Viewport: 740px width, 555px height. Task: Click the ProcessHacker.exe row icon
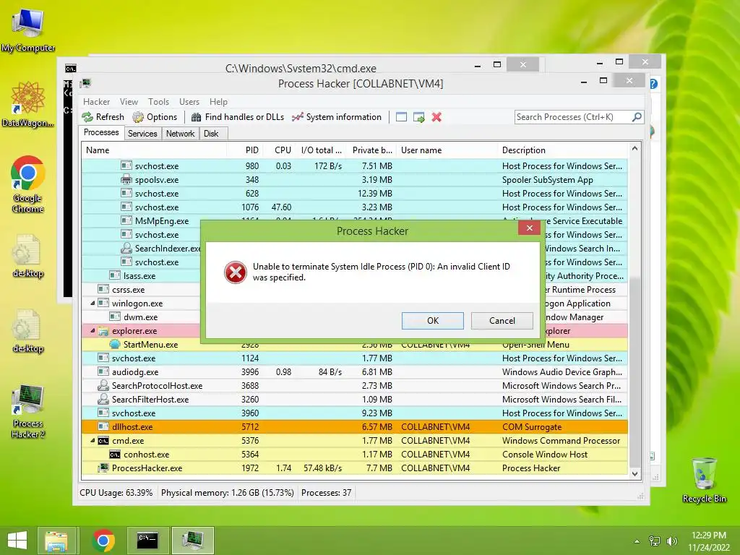click(103, 468)
